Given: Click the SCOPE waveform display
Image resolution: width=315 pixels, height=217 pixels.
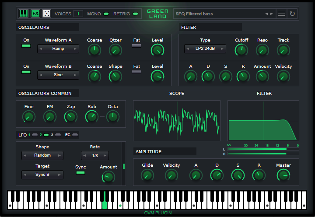Looking at the screenshot, I should tap(177, 121).
